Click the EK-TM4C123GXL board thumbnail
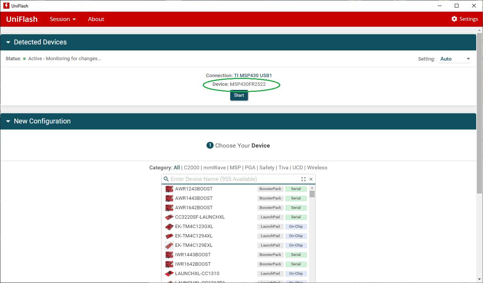483x283 pixels. tap(169, 227)
